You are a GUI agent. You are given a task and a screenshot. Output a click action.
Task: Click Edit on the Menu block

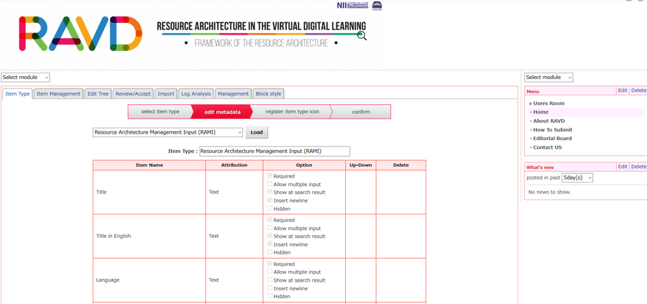[x=623, y=91]
